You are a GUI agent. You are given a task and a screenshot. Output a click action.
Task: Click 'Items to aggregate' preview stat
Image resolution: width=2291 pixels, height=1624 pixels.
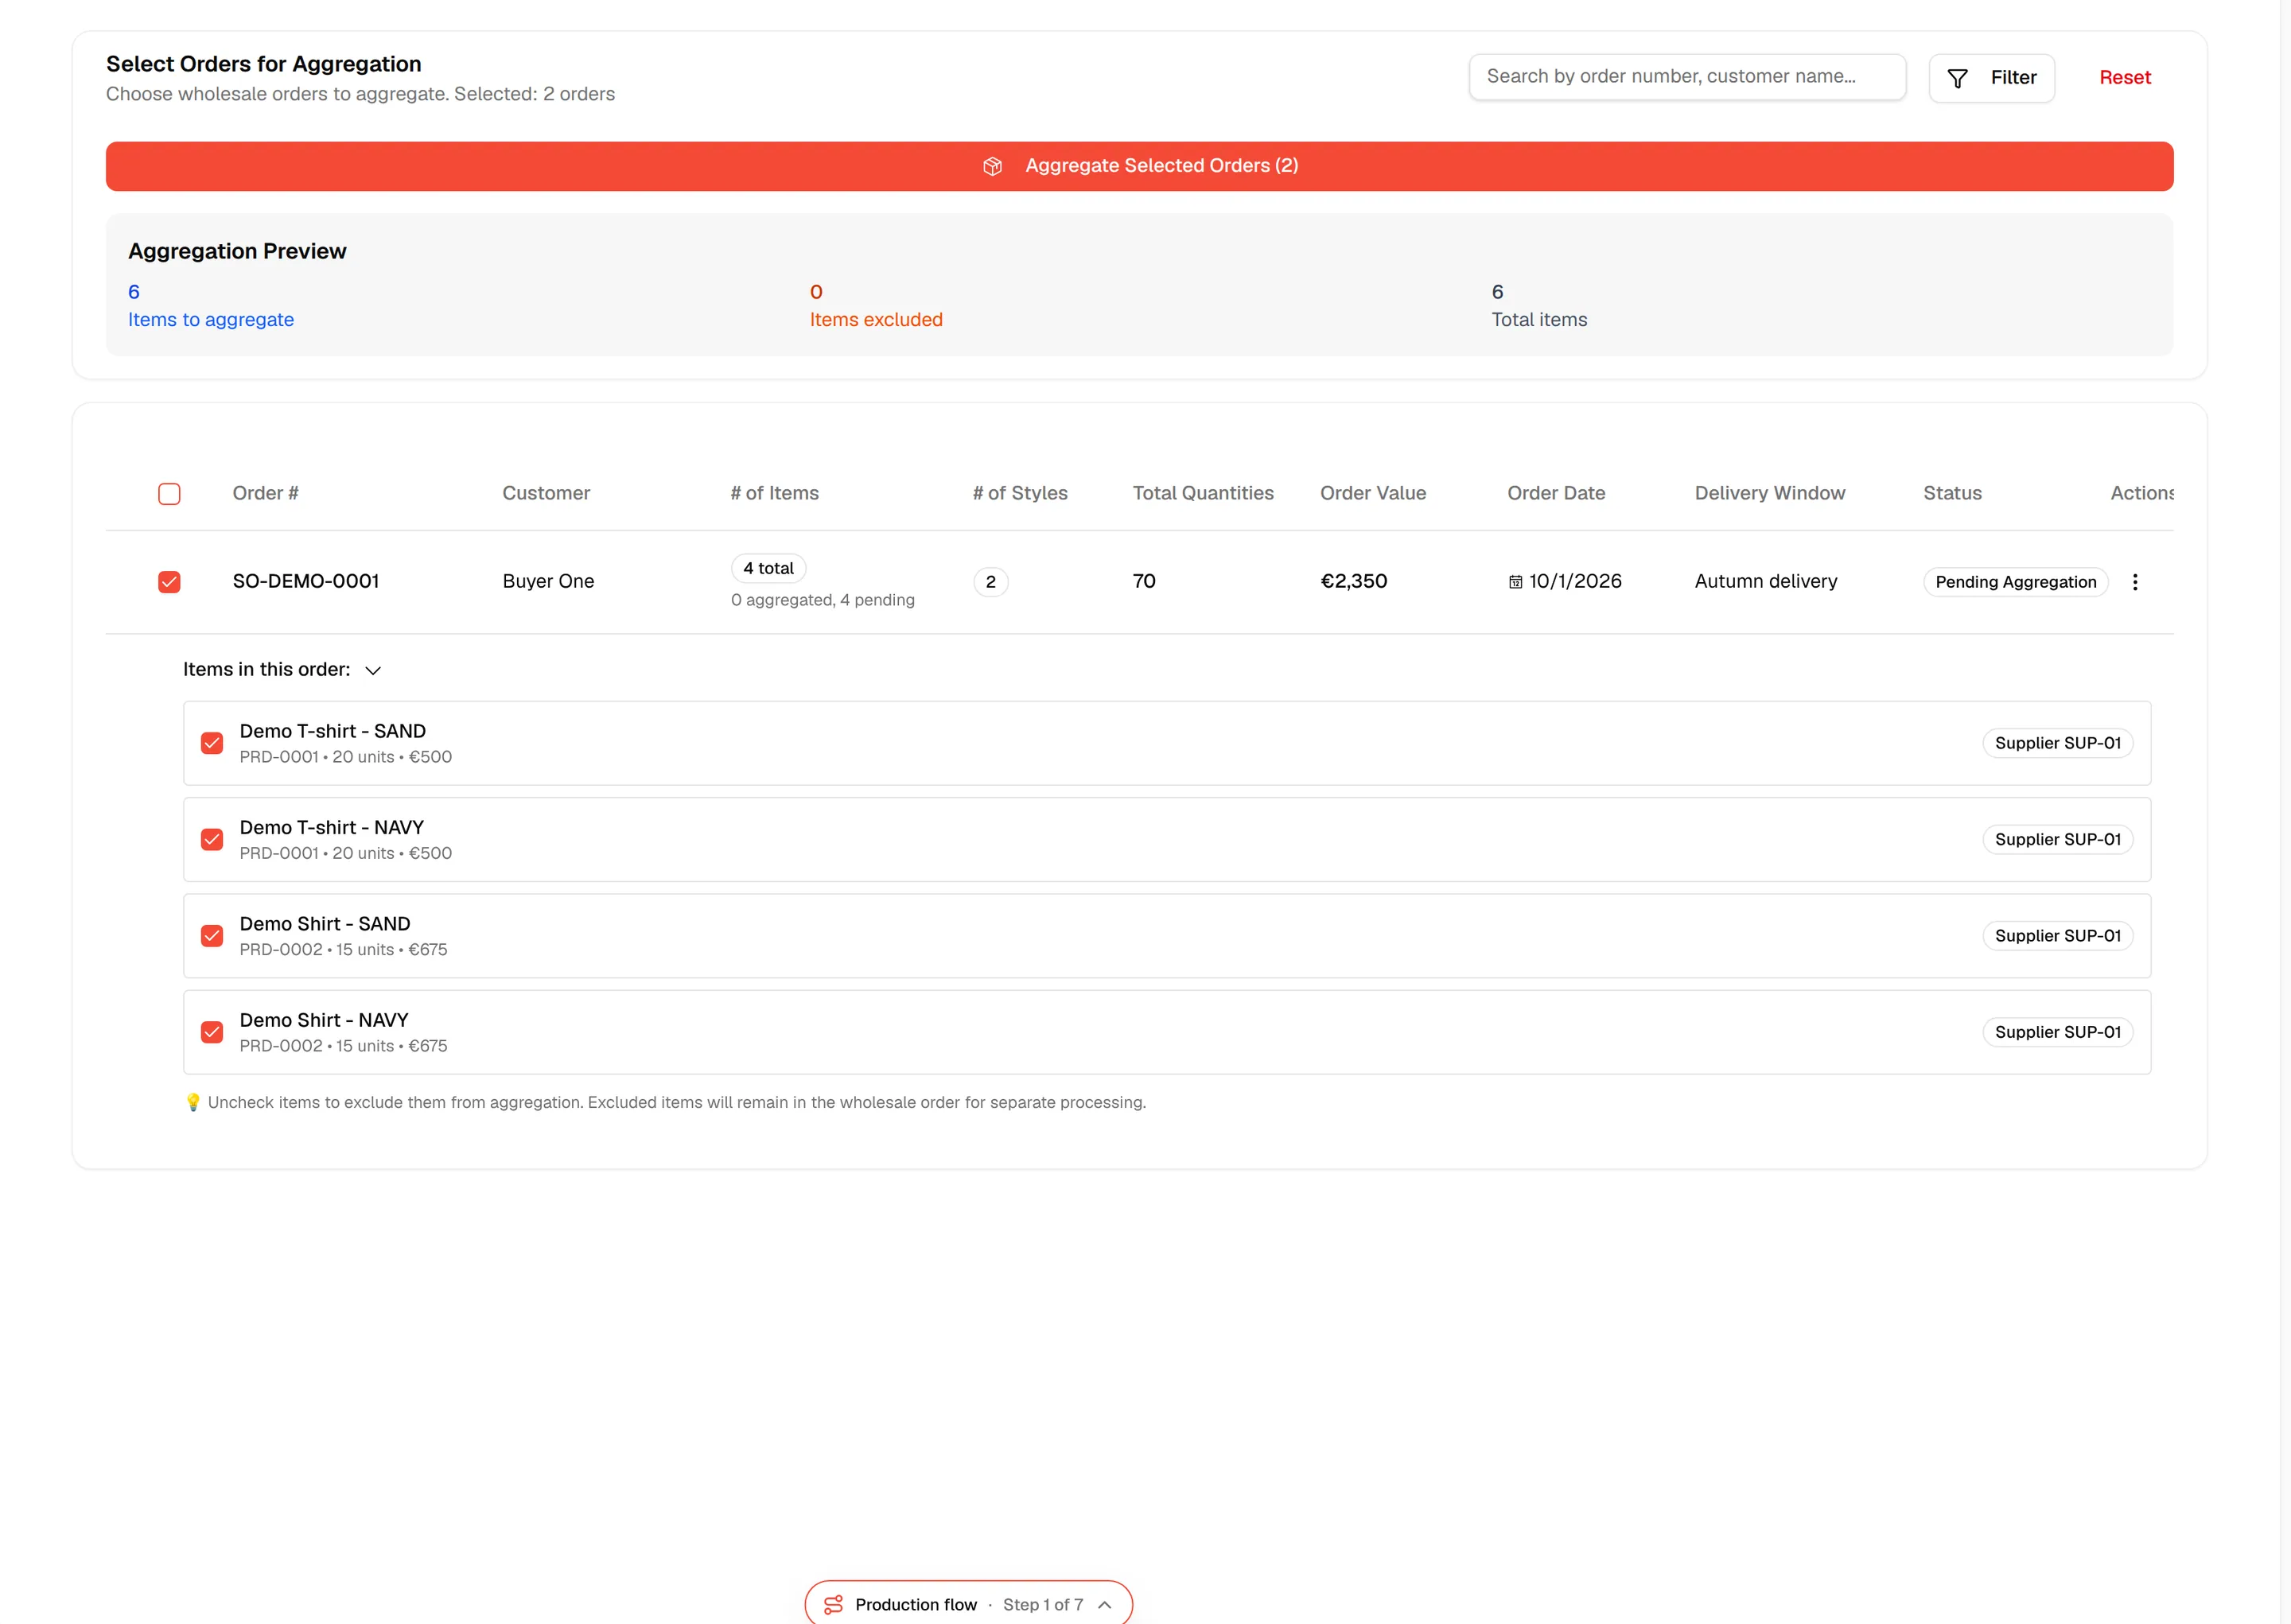(x=210, y=306)
